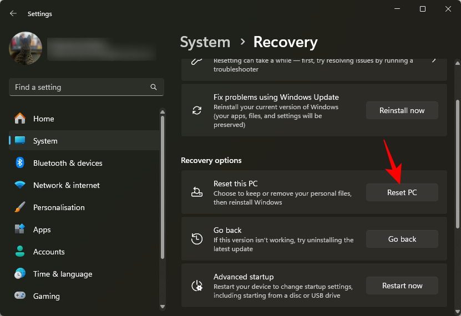Click the Time & language globe icon
Viewport: 461px width, 316px height.
click(x=20, y=274)
